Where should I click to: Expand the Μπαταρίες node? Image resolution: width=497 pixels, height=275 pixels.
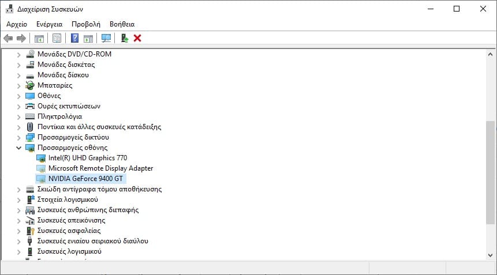point(18,86)
